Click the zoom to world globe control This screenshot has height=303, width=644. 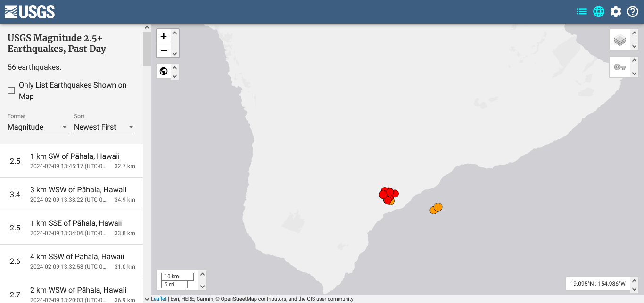tap(164, 72)
